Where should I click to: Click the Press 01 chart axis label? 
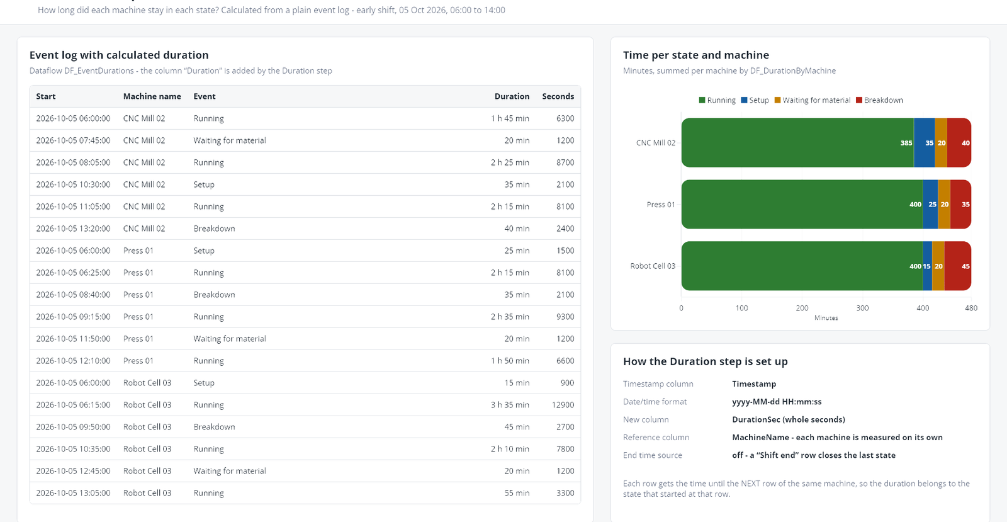[x=661, y=205]
